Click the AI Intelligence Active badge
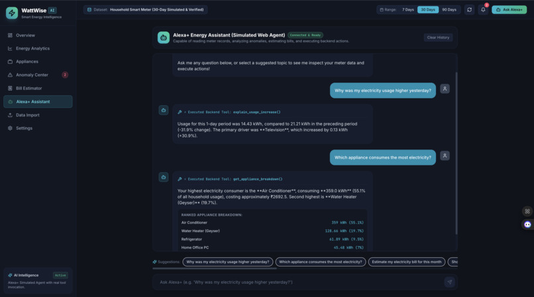This screenshot has height=297, width=534. (60, 276)
